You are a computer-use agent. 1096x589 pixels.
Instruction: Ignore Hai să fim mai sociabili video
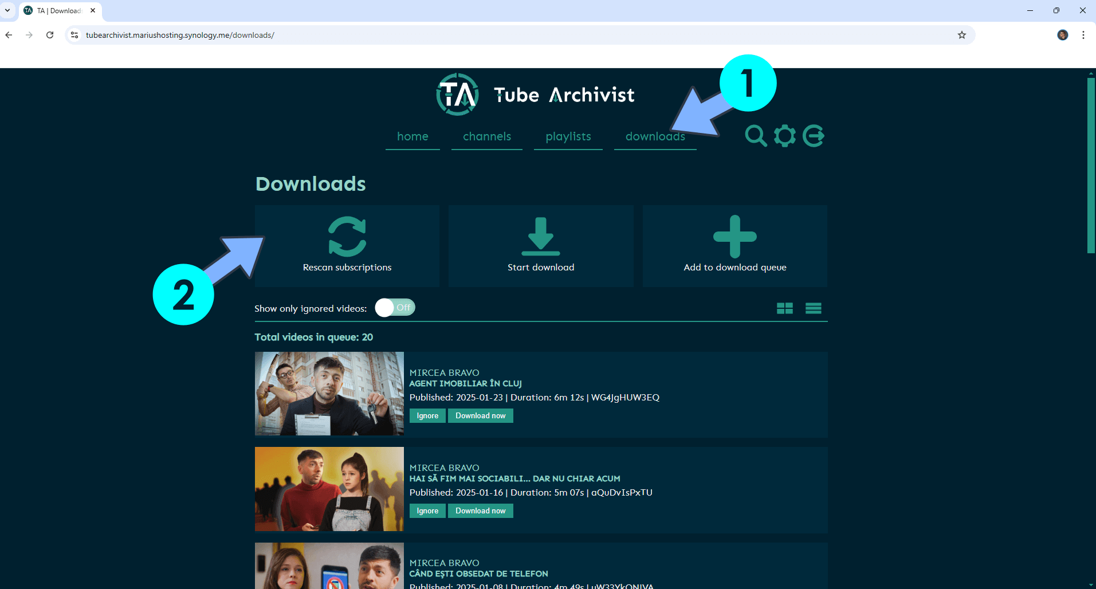click(x=427, y=511)
